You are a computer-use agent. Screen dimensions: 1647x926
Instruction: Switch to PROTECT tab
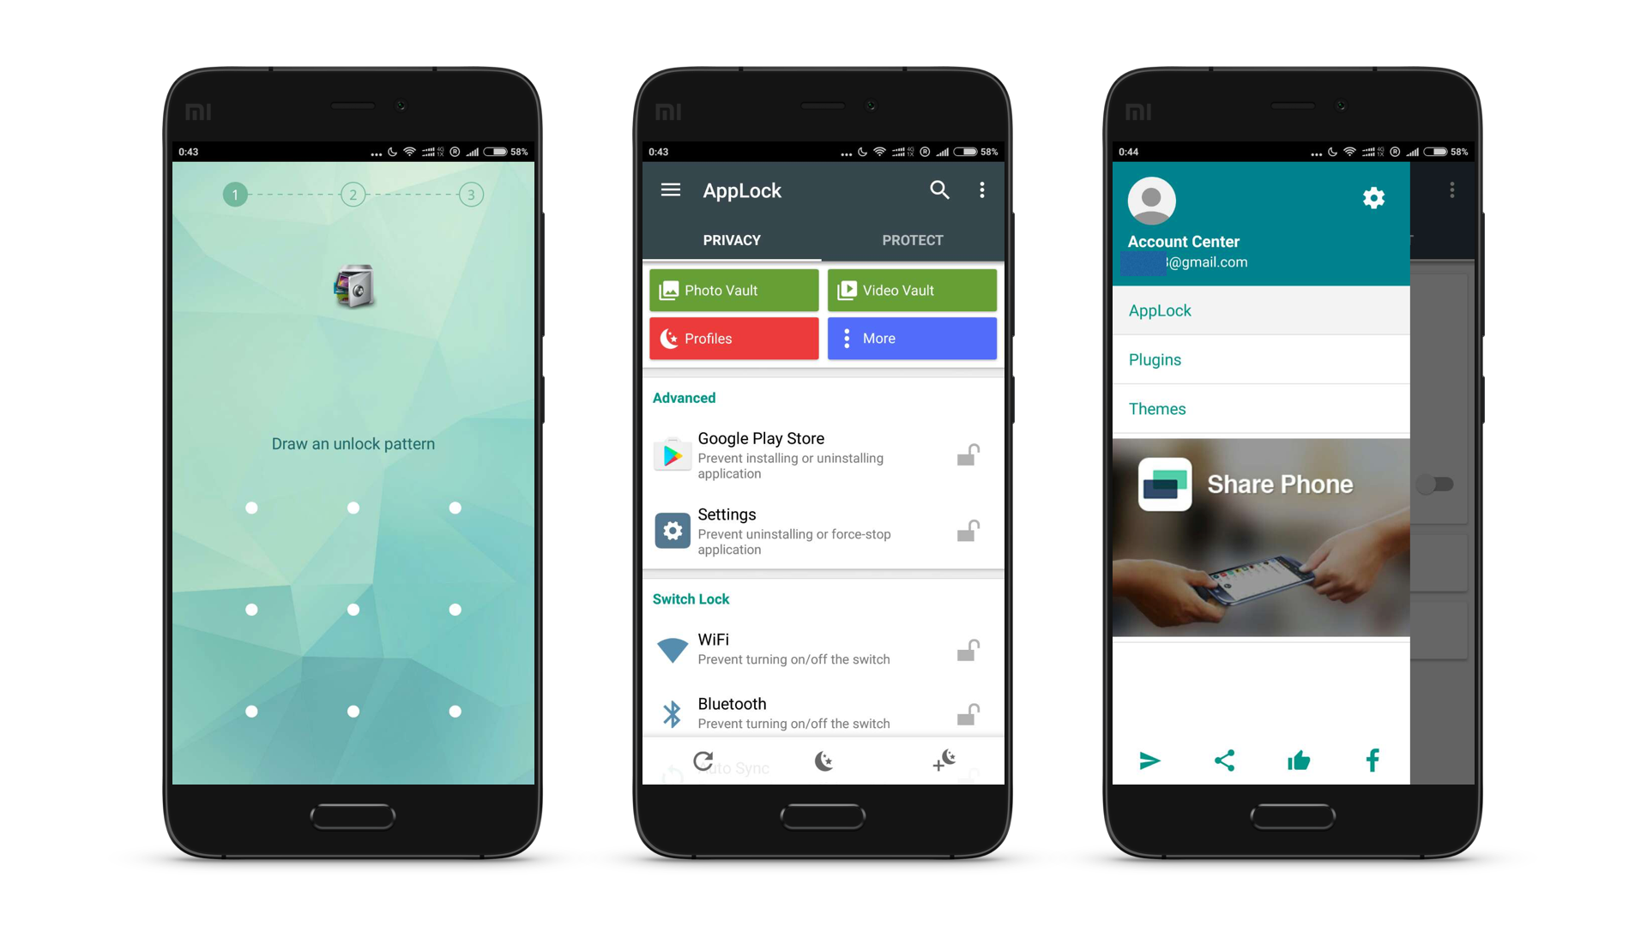coord(911,240)
